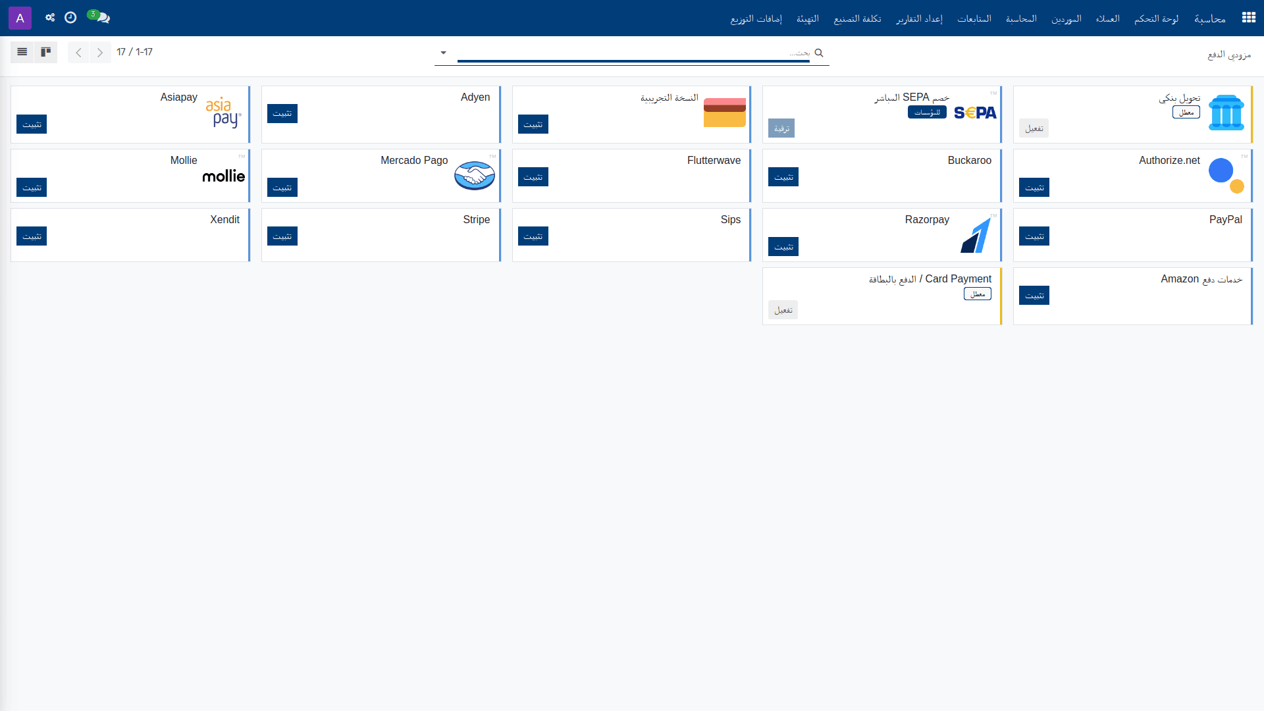The width and height of the screenshot is (1264, 711).
Task: Expand the search filter options dropdown
Action: pos(444,53)
